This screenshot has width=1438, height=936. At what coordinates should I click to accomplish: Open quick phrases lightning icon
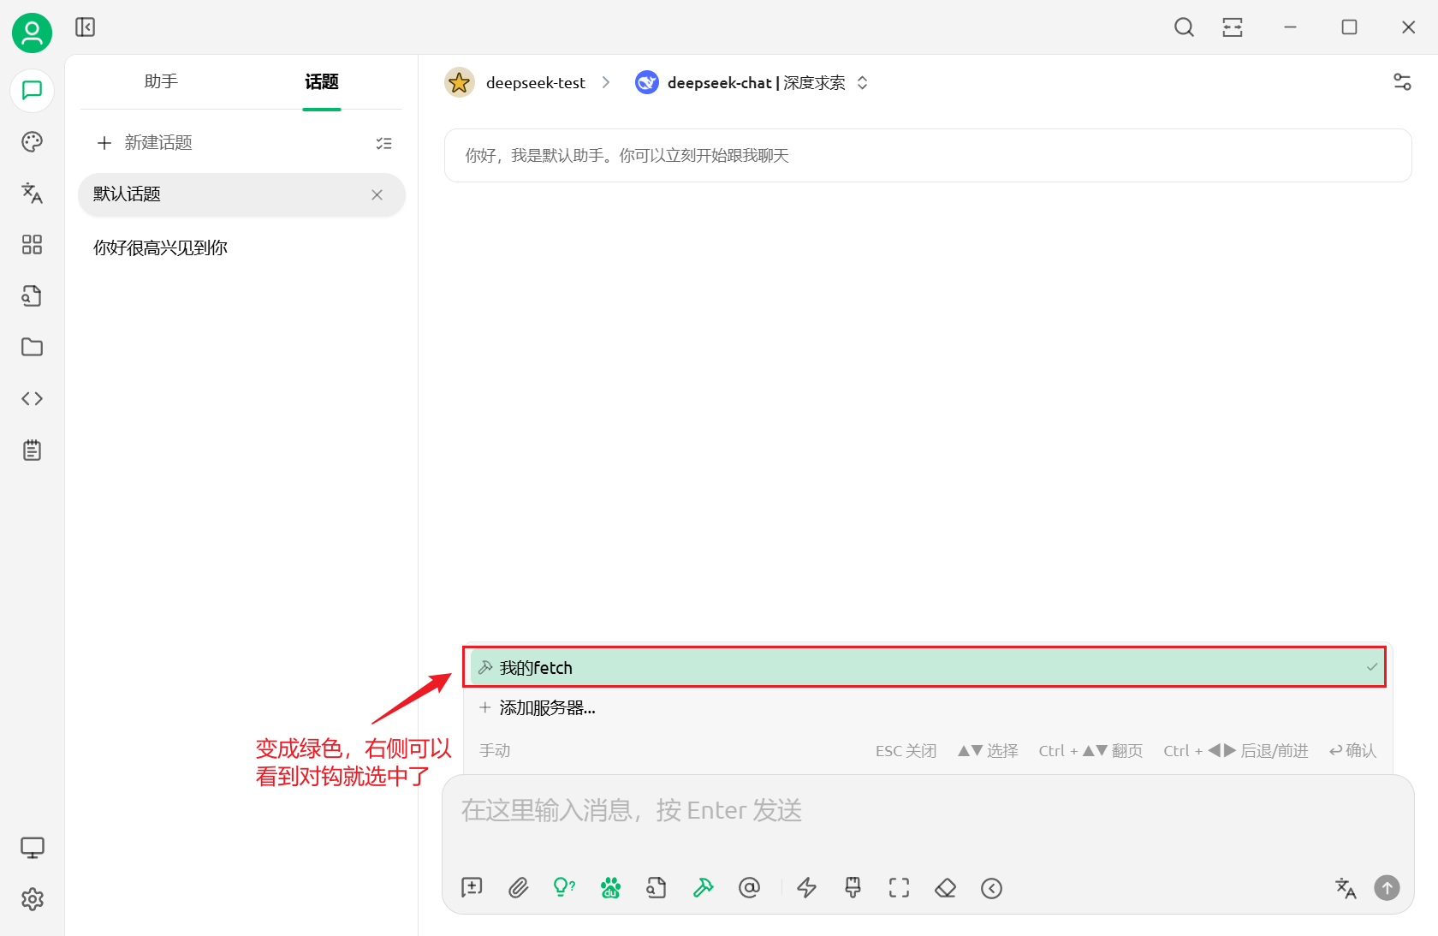[806, 888]
